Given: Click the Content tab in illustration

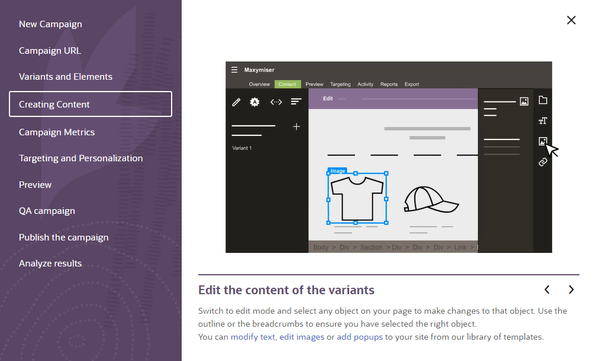Looking at the screenshot, I should coord(288,84).
